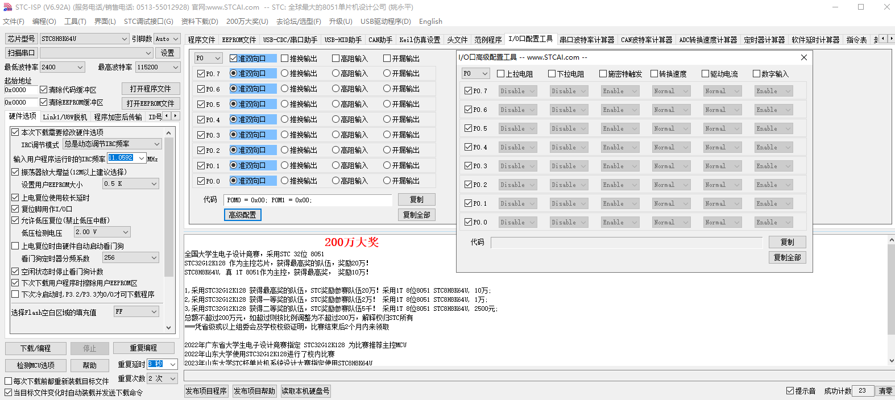Select 高阻输入 radio for P0.5
The height and width of the screenshot is (400, 895).
pos(350,104)
